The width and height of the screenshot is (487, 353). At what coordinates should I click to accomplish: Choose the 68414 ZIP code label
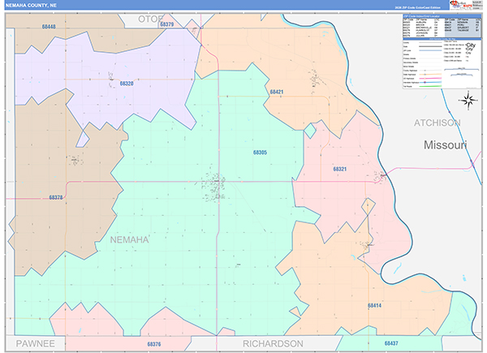coord(373,306)
